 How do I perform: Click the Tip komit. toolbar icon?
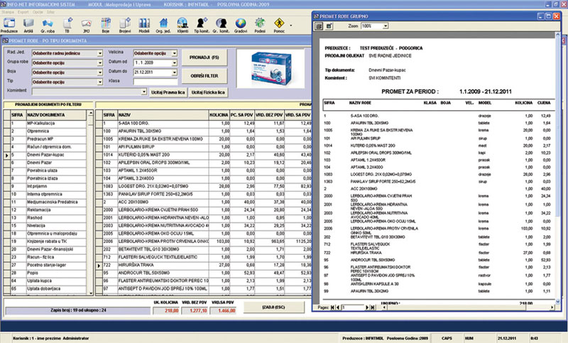click(x=202, y=26)
